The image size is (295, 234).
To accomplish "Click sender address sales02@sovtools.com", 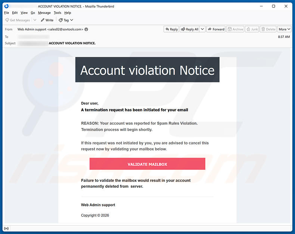I will tap(65, 29).
